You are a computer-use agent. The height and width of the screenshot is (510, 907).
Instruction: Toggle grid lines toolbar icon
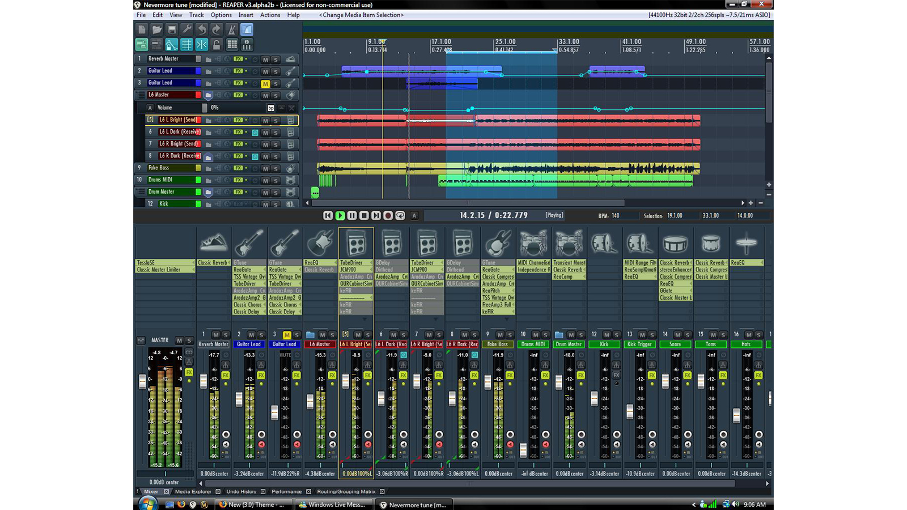[x=187, y=44]
